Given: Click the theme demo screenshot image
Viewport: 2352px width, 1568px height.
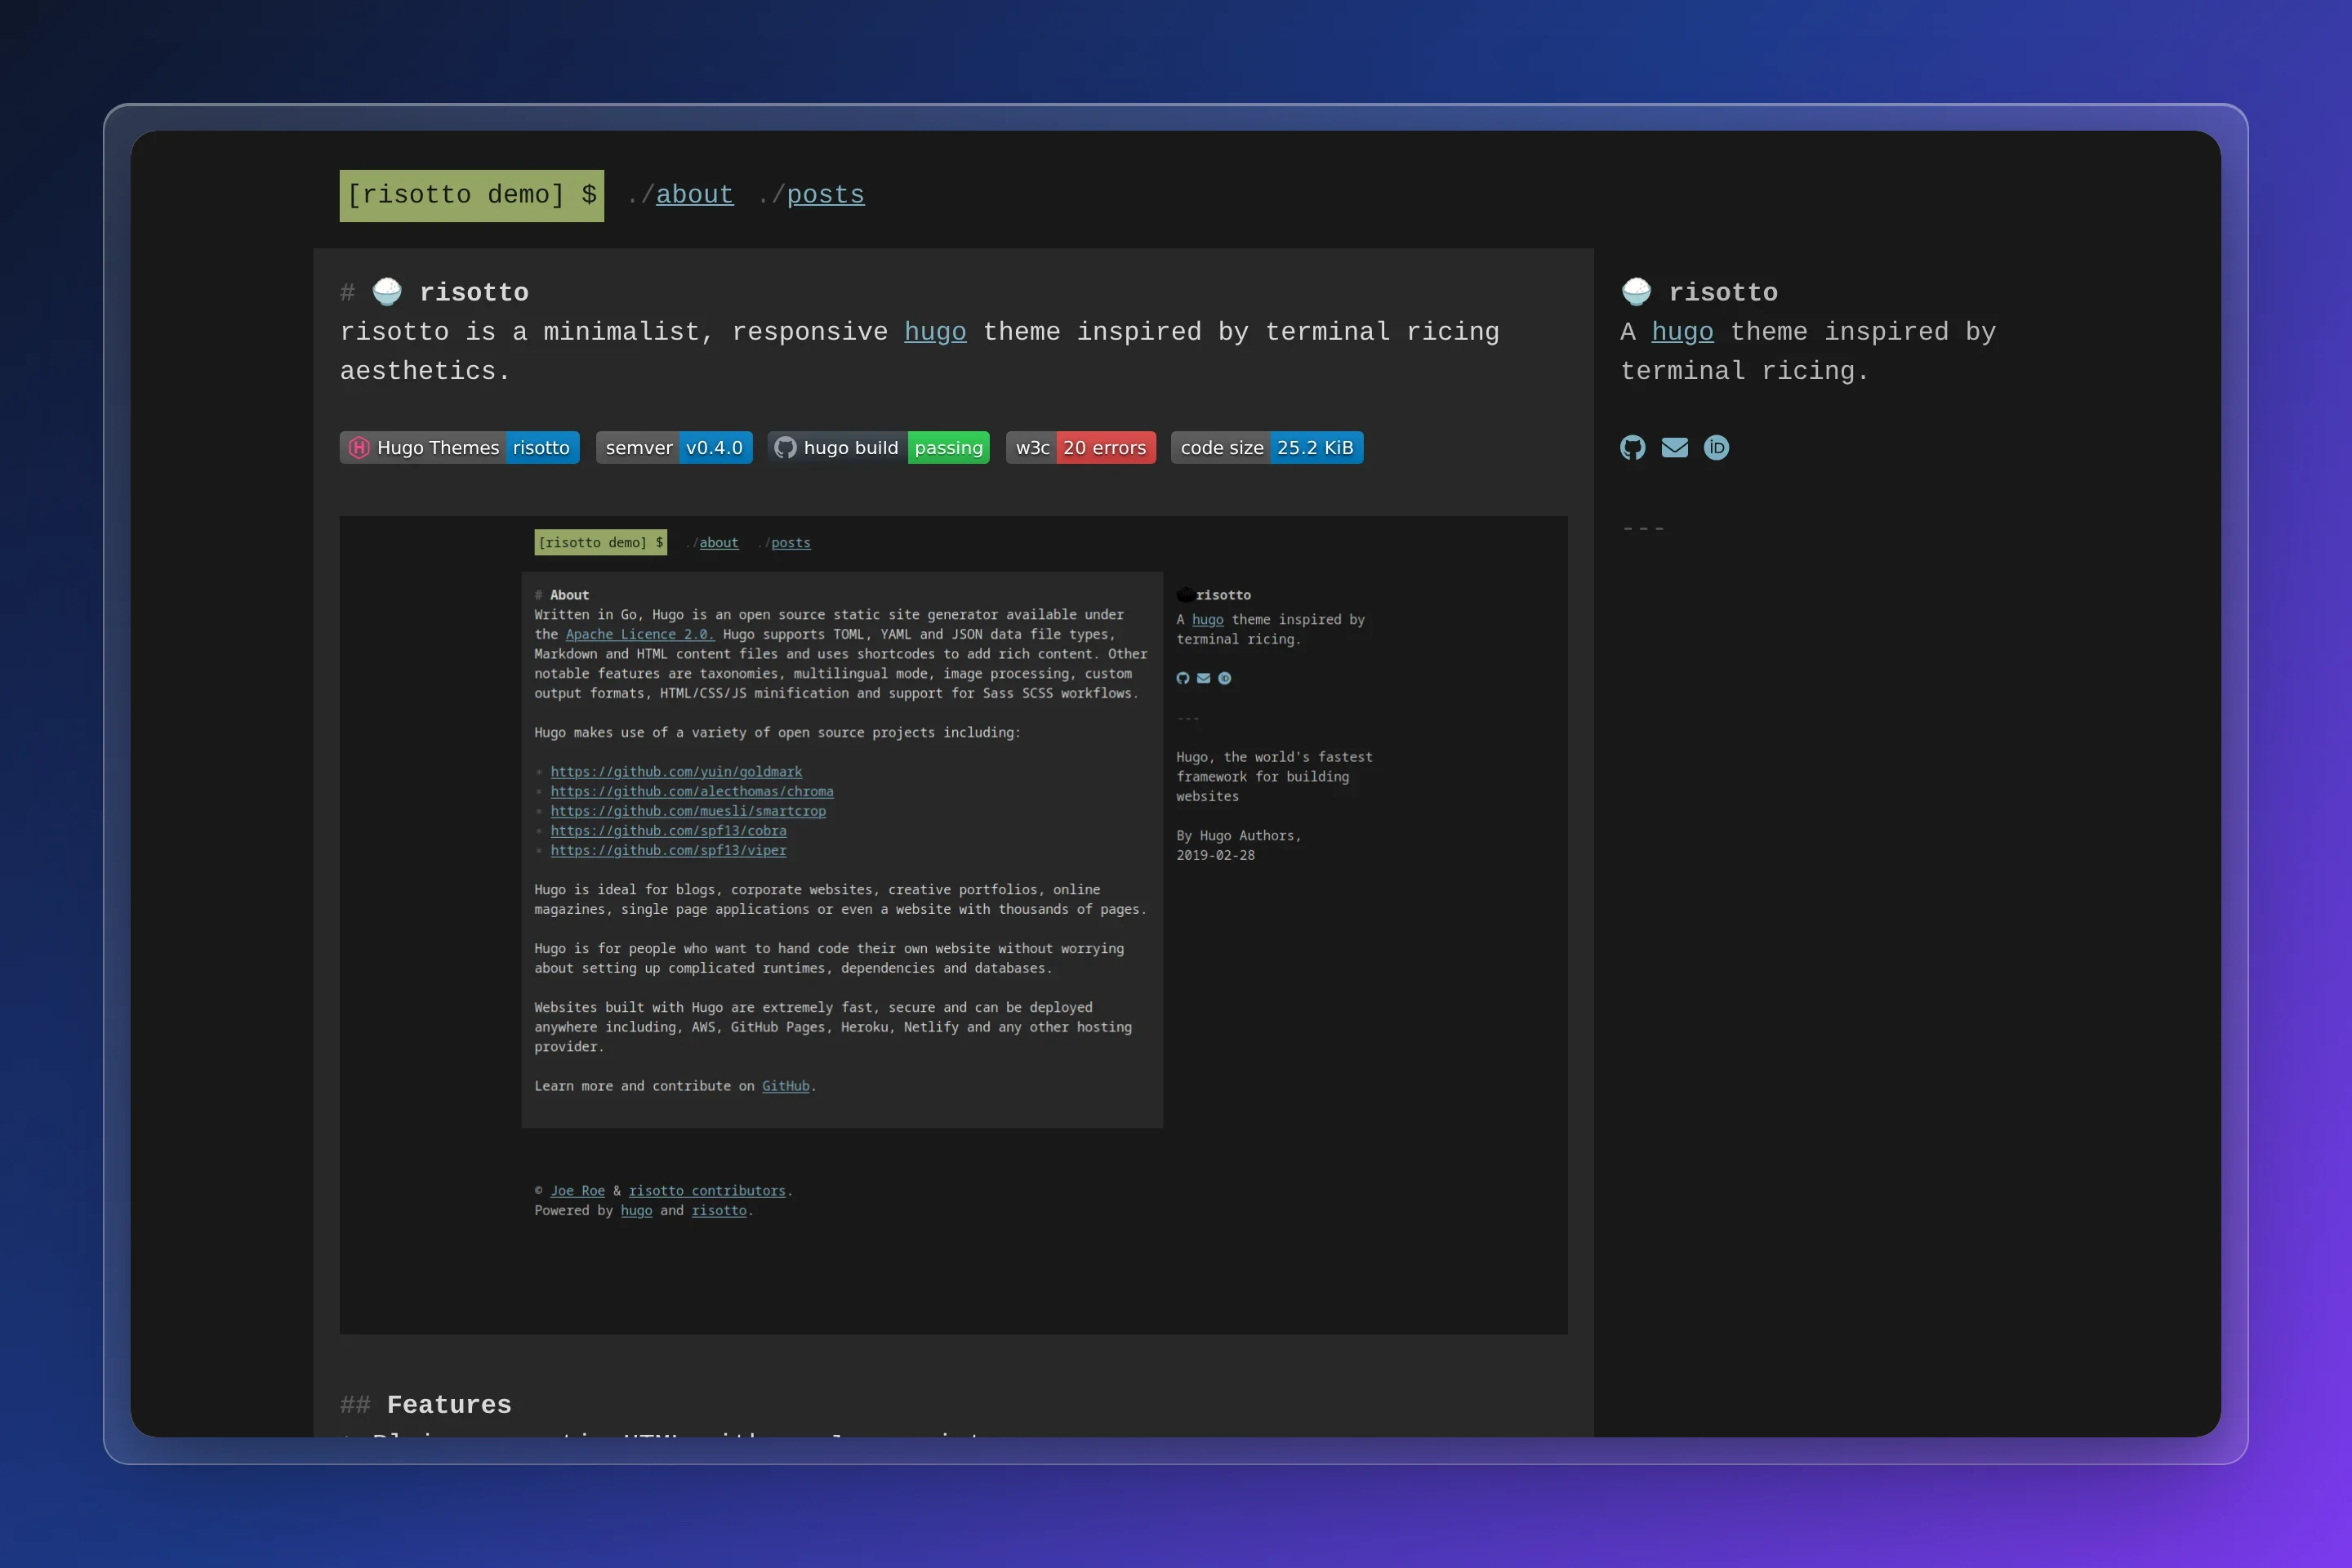Looking at the screenshot, I should click(x=953, y=925).
